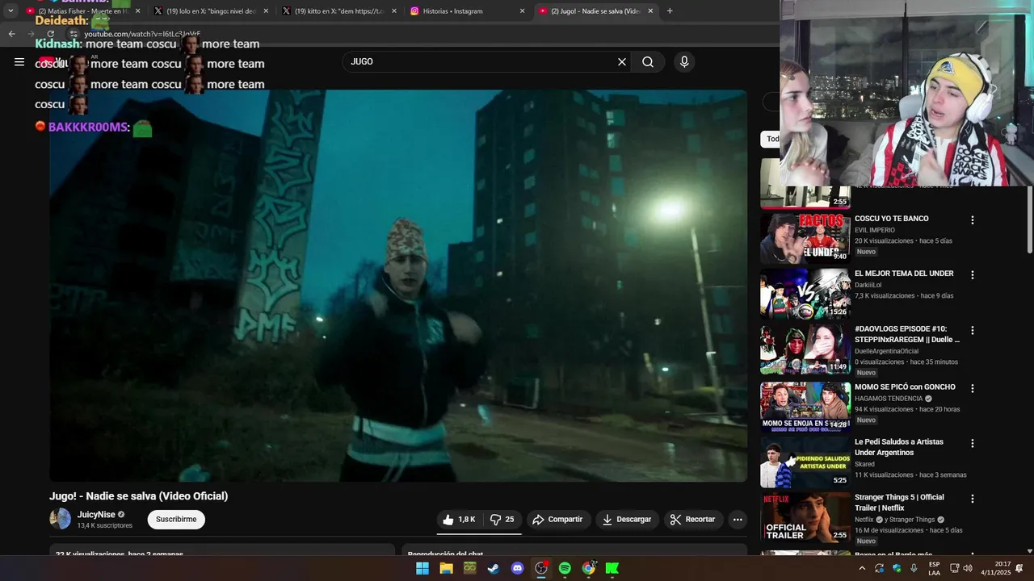Open the three-dot more actions under the video

tap(738, 520)
